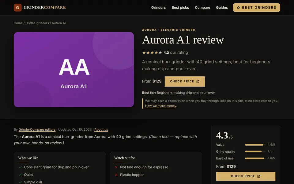Go to Home breadcrumb
This screenshot has width=294, height=184.
point(18,23)
